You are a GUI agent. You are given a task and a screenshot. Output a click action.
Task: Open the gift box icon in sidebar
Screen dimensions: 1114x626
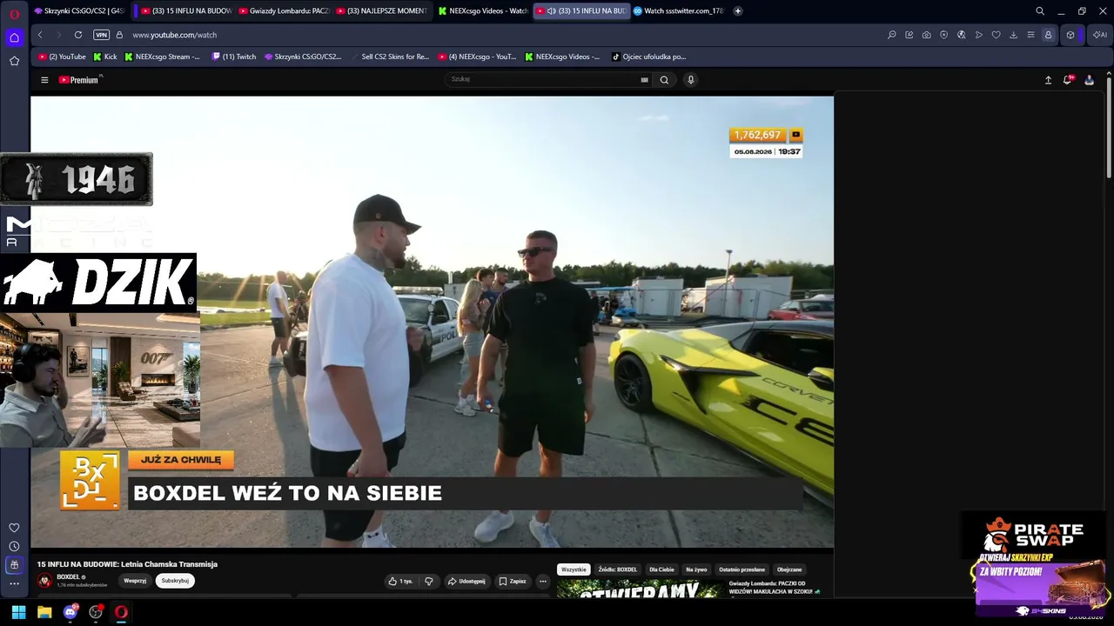click(x=14, y=565)
